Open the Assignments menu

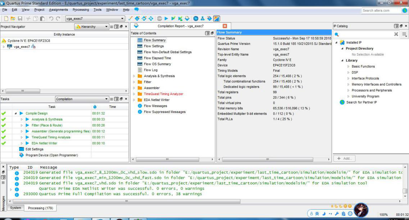tap(58, 10)
